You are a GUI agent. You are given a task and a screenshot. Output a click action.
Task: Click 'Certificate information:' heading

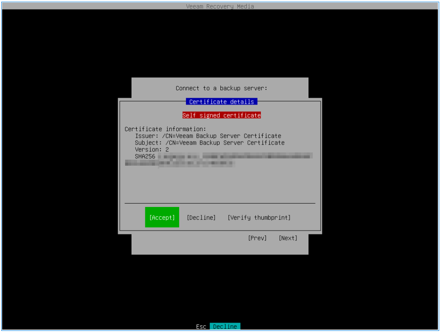pos(165,129)
